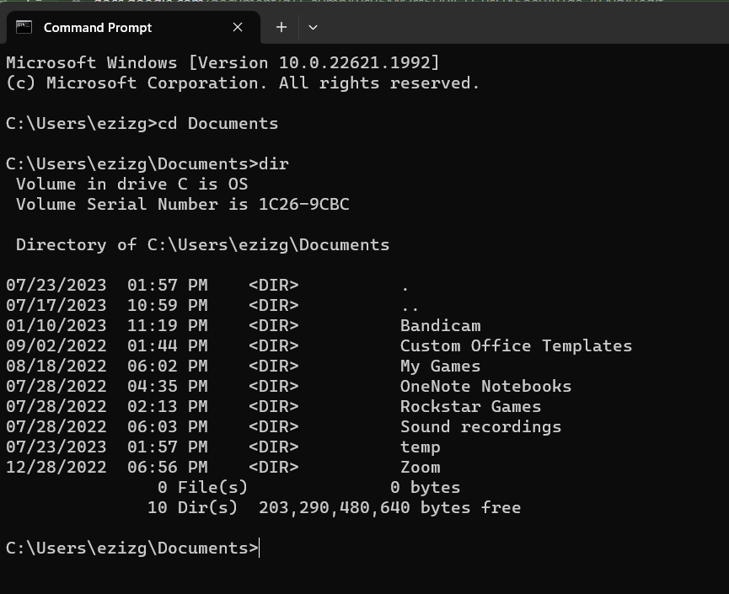Click the Zoom directory name
The height and width of the screenshot is (594, 729).
click(x=420, y=468)
